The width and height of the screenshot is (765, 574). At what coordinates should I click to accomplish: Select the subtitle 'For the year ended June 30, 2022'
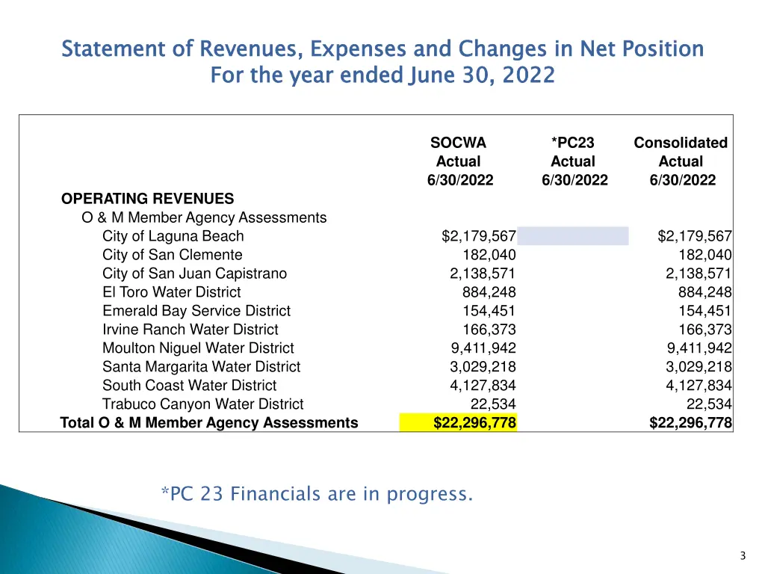pyautogui.click(x=382, y=75)
